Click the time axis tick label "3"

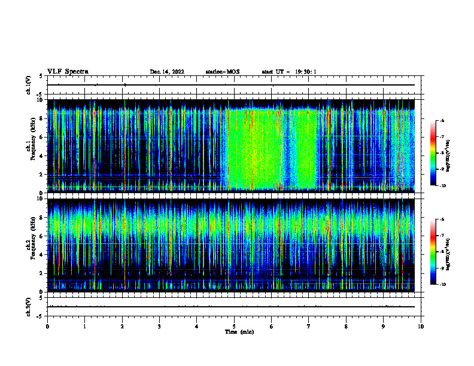pyautogui.click(x=159, y=327)
